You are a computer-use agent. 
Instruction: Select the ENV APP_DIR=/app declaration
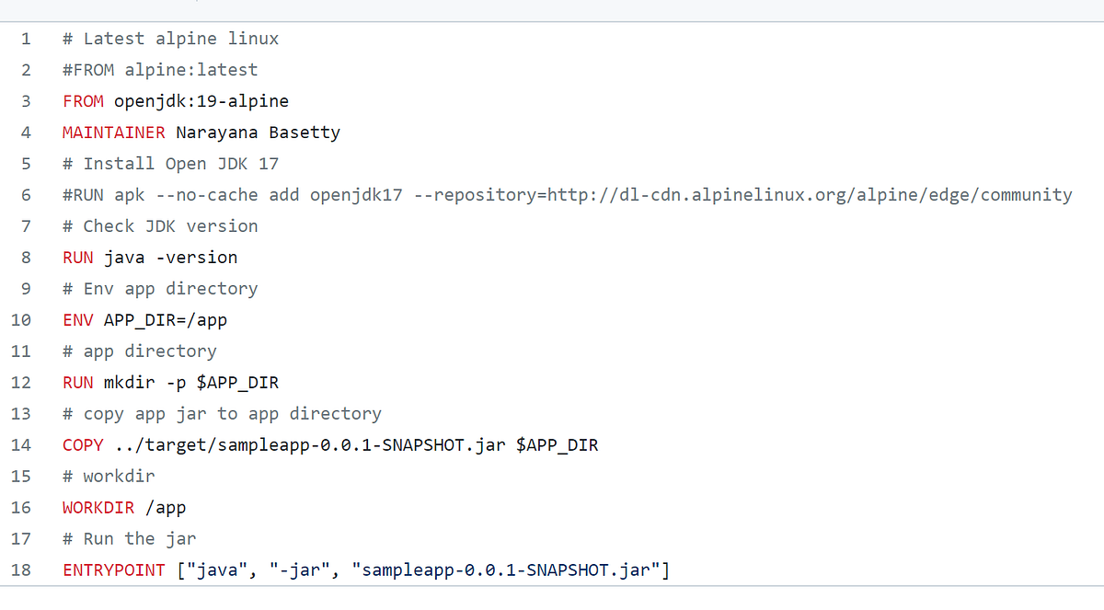click(x=144, y=319)
